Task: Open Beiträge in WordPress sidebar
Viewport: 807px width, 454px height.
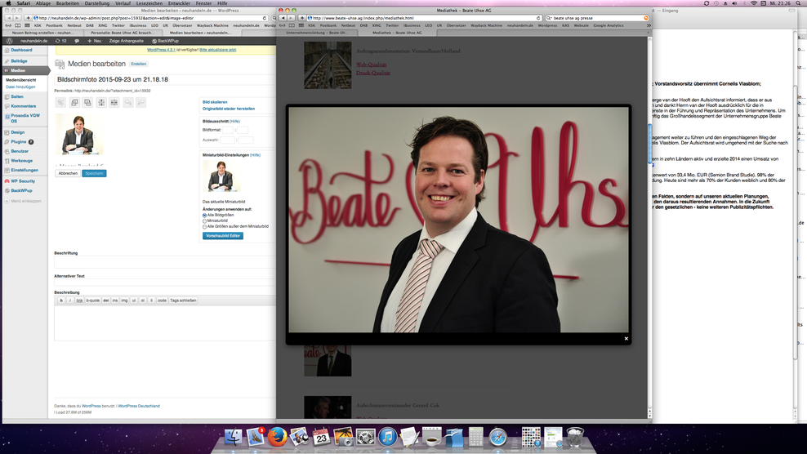Action: pyautogui.click(x=19, y=60)
